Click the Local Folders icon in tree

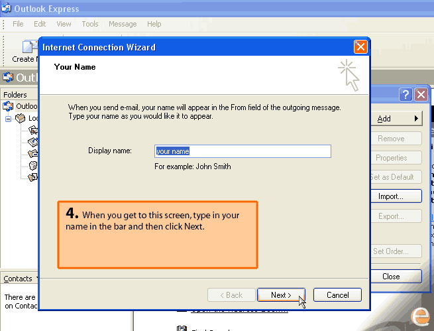[20, 118]
